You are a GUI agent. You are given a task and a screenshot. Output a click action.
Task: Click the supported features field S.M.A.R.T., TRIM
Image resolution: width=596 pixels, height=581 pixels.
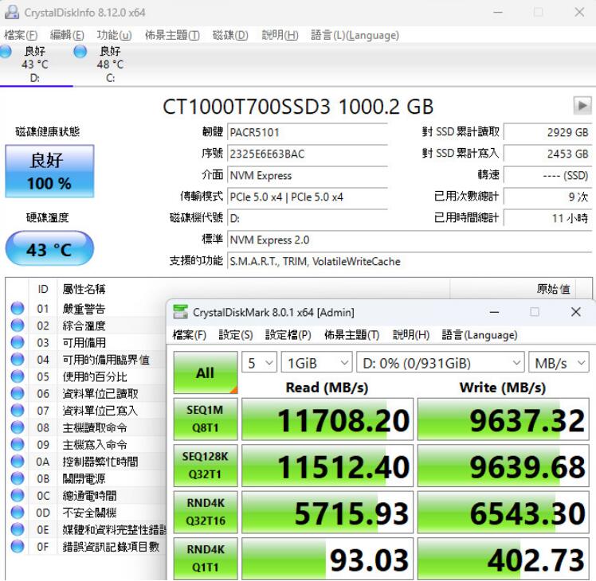pos(410,261)
